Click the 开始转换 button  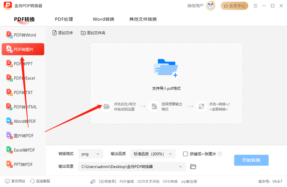click(x=251, y=160)
